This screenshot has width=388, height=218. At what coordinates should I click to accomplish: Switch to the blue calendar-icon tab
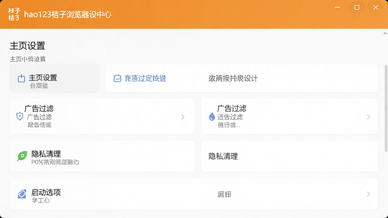[140, 78]
